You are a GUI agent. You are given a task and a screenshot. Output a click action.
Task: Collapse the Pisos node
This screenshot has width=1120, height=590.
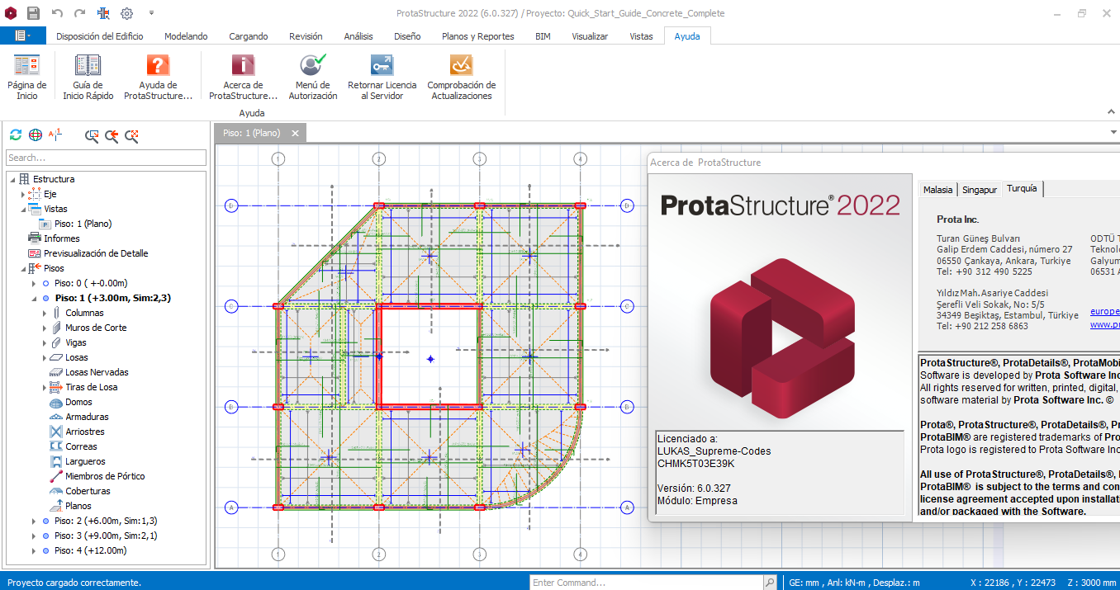pos(23,268)
